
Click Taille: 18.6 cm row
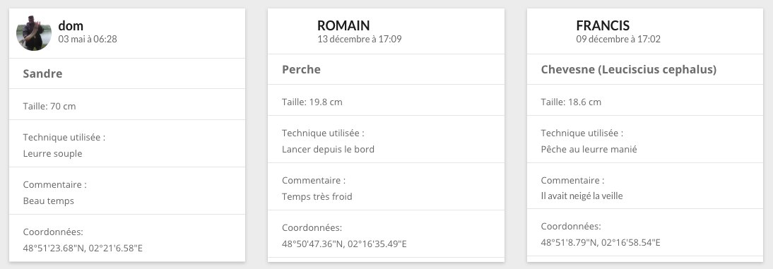(x=645, y=100)
